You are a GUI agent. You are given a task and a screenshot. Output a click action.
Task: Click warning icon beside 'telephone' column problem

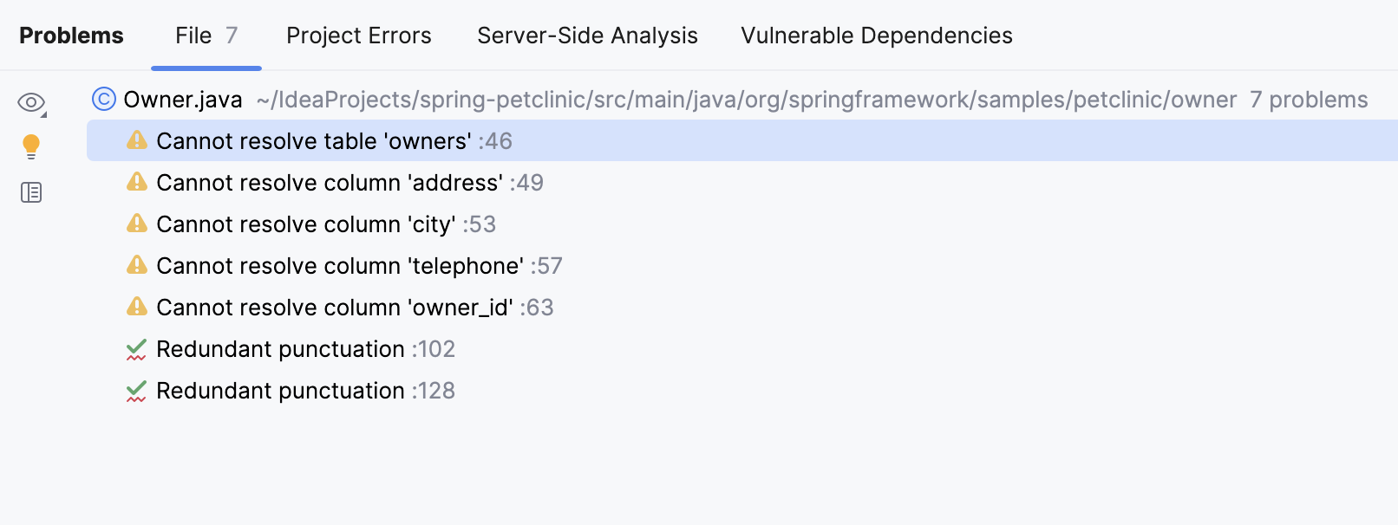(137, 265)
